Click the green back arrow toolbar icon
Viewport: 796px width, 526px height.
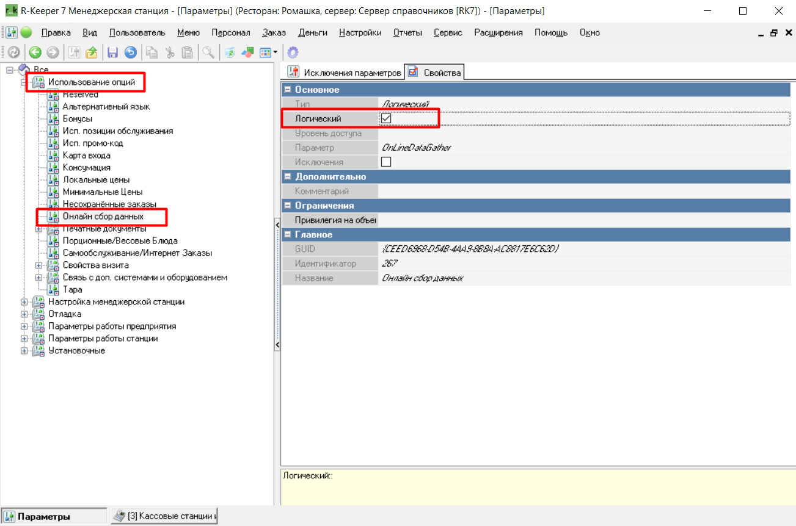point(35,52)
